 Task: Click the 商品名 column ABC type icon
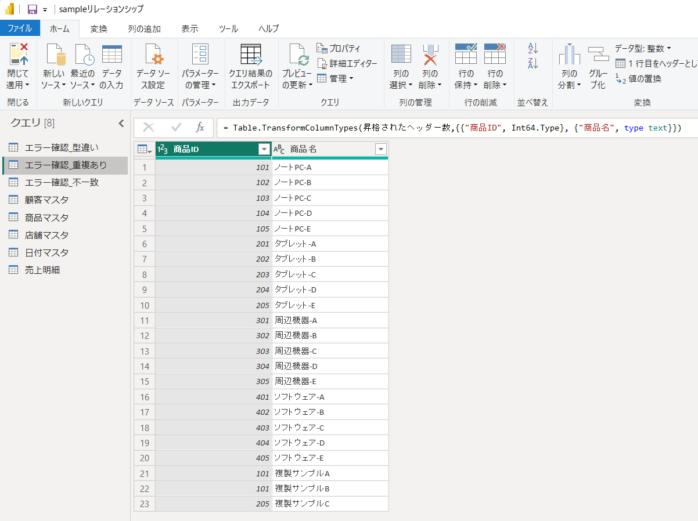[x=279, y=149]
